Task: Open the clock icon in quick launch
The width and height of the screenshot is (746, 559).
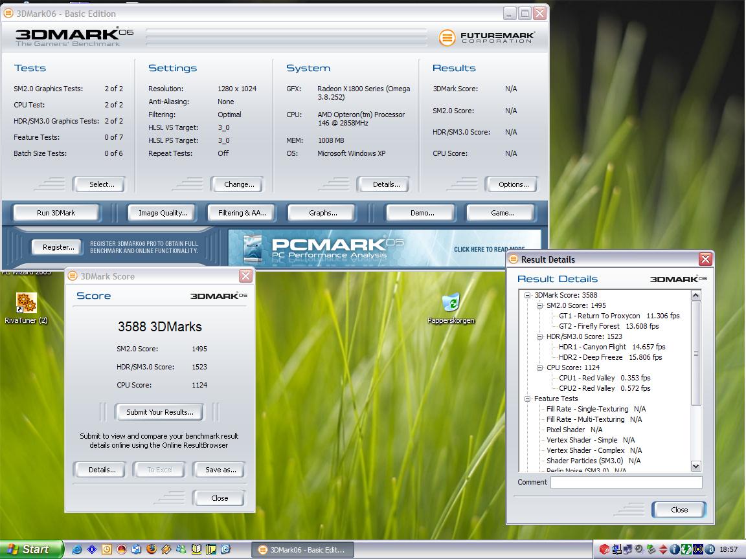Action: point(107,549)
